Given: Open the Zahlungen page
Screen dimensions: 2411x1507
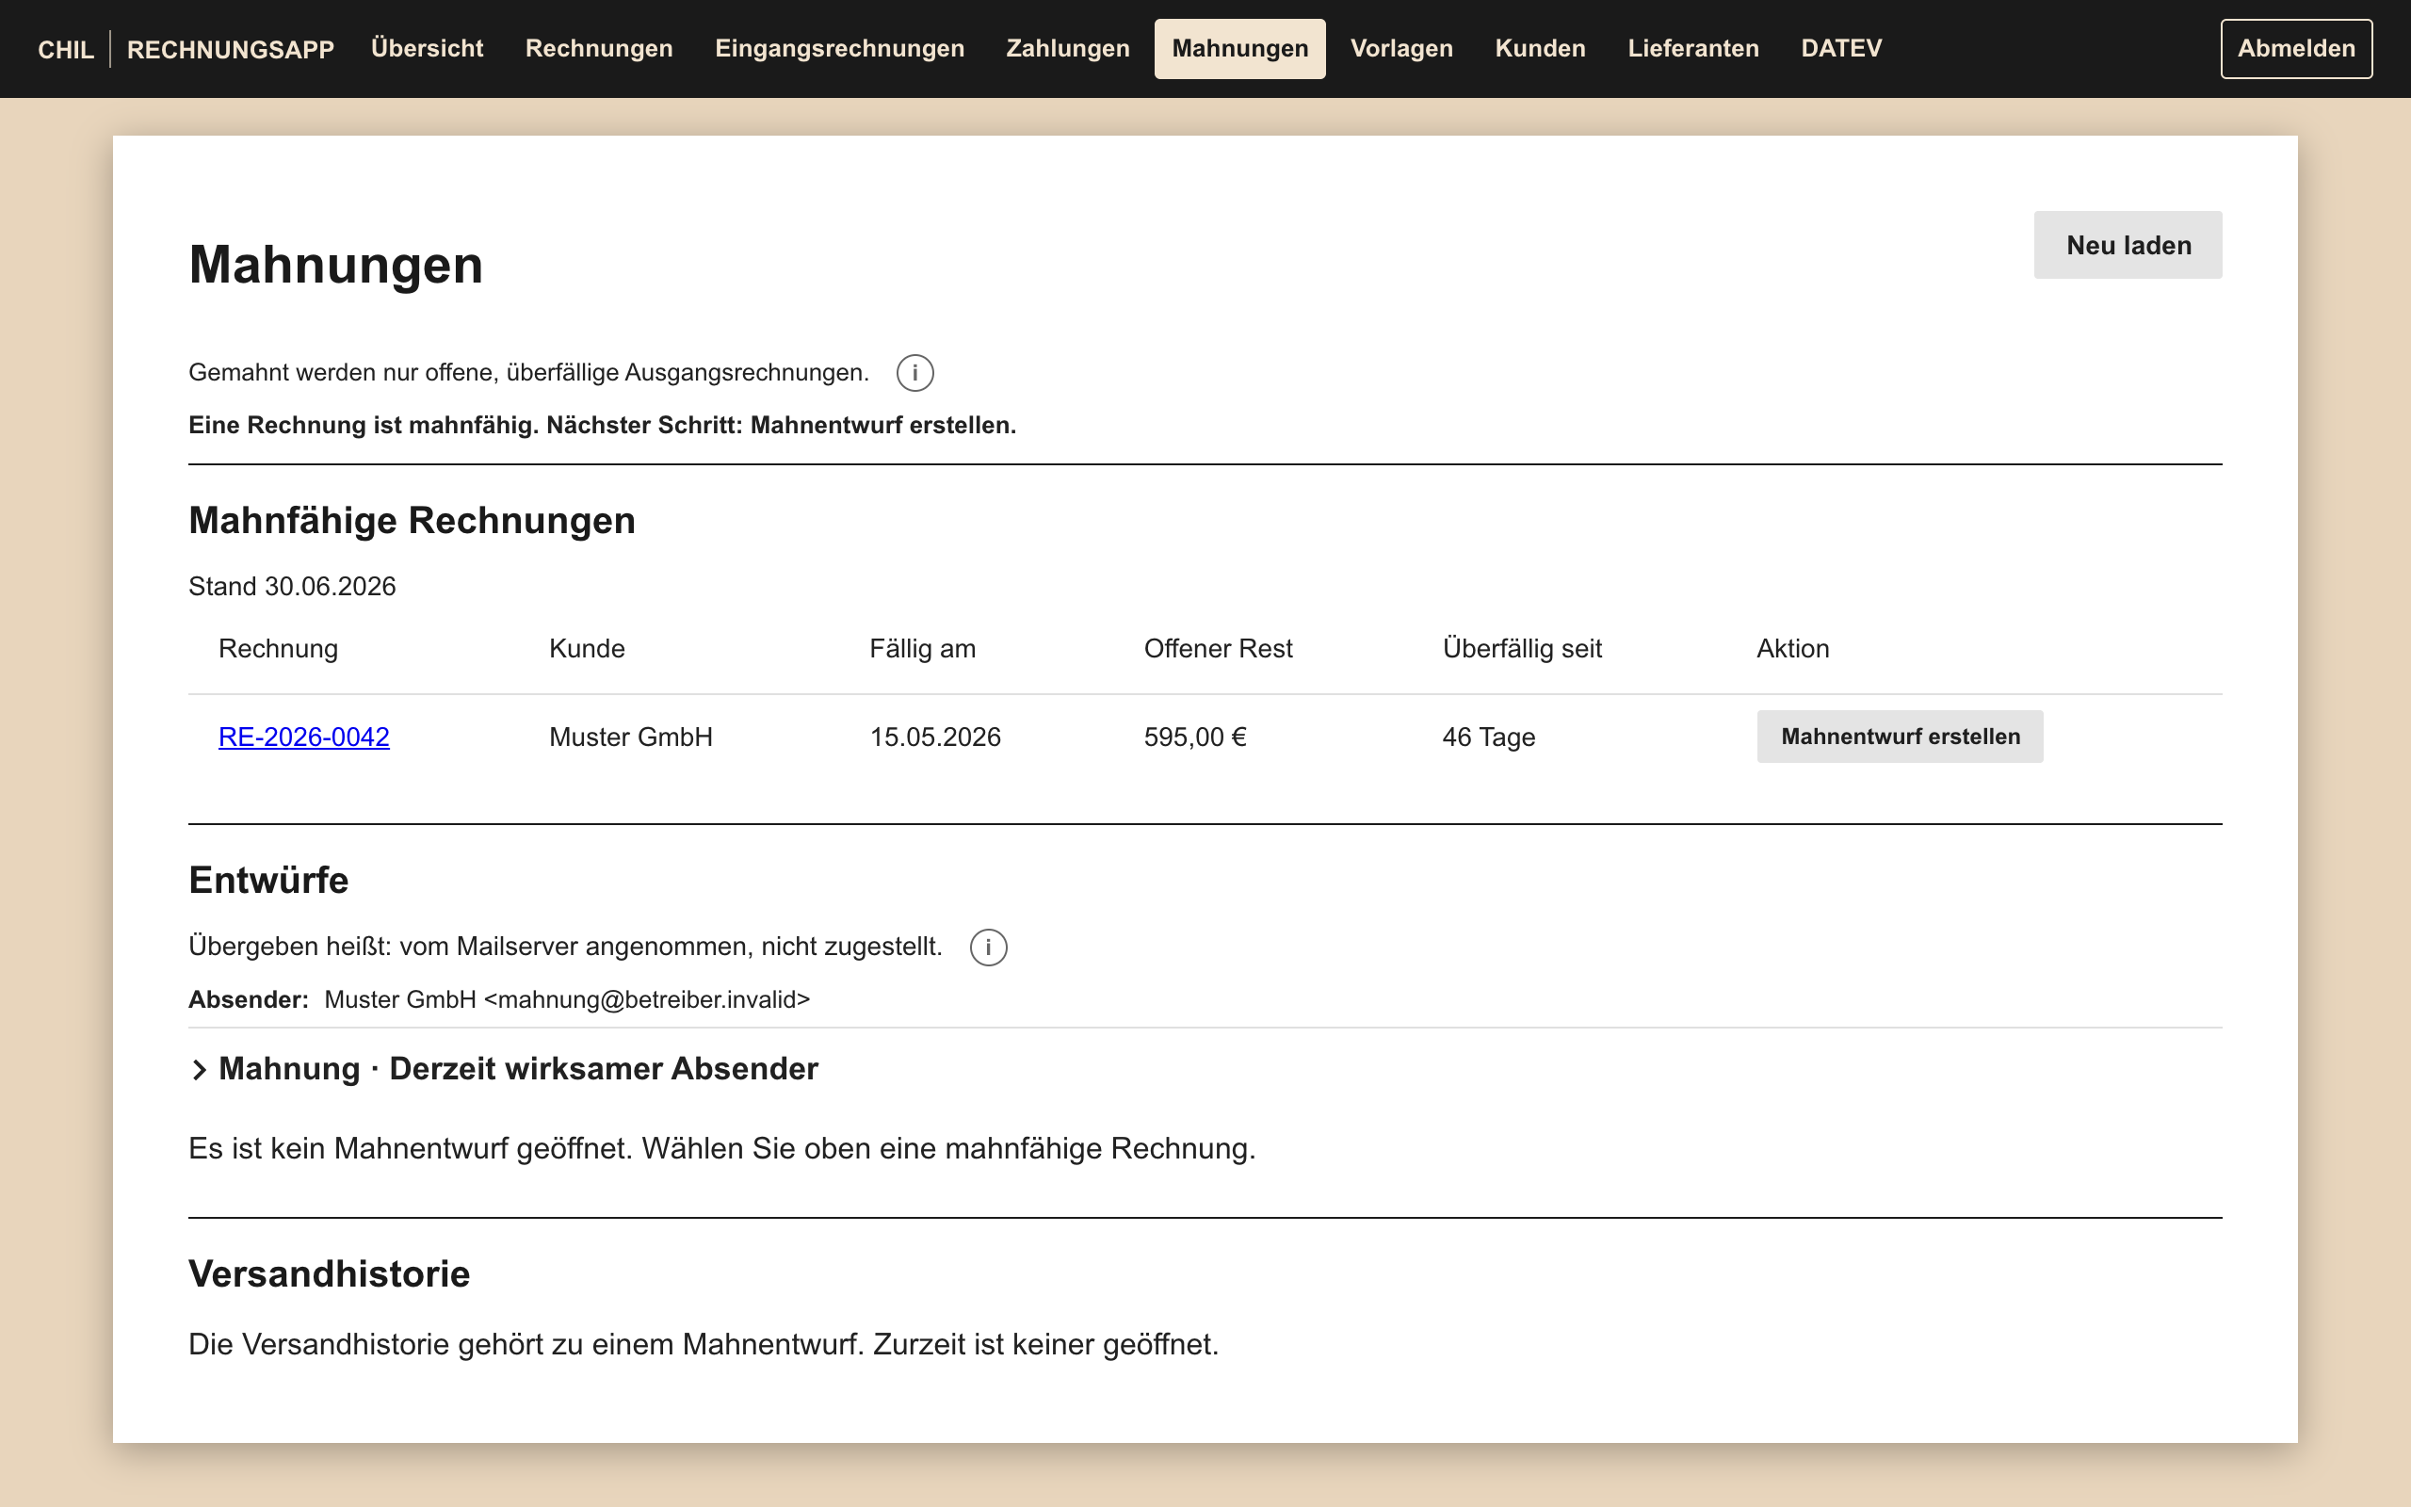Looking at the screenshot, I should click(1067, 48).
